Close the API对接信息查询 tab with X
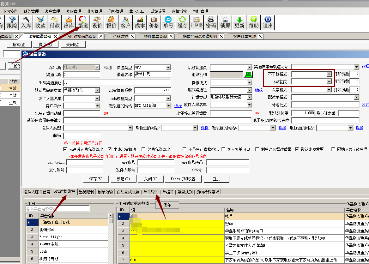Screen dimensions: 369x264 101,36
